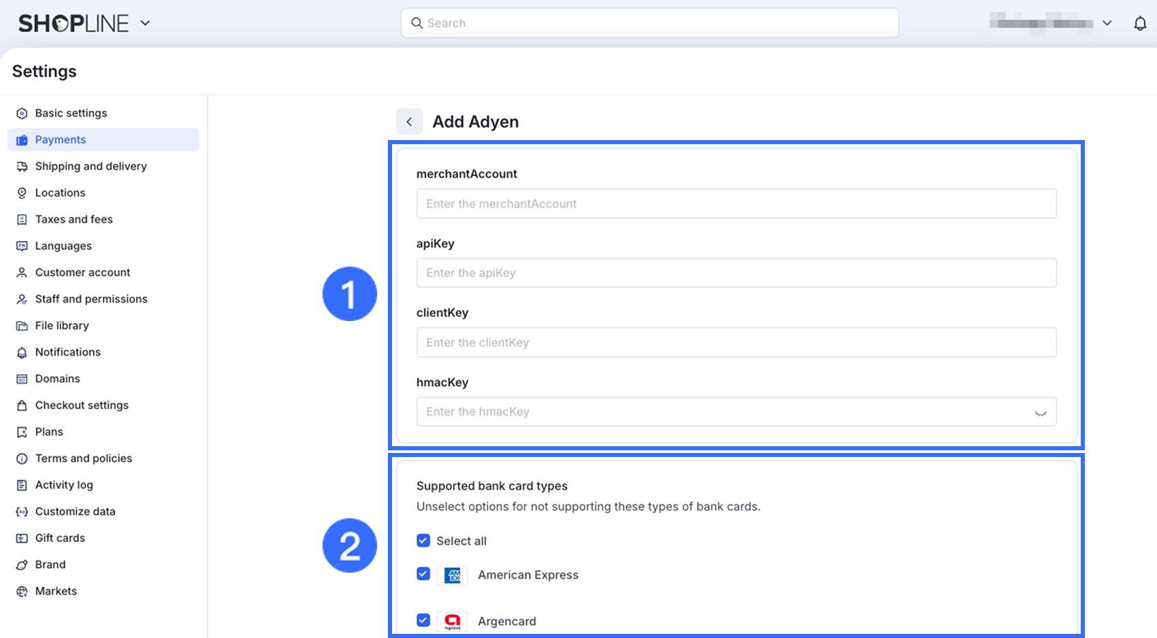The height and width of the screenshot is (638, 1157).
Task: Open Staff and permissions settings
Action: [103, 299]
